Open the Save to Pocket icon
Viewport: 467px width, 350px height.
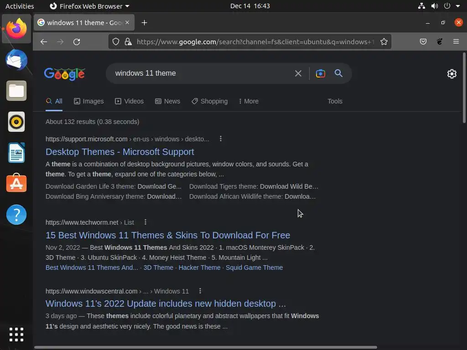(423, 41)
